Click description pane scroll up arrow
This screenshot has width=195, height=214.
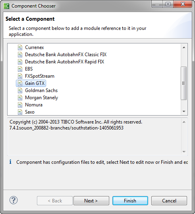(184, 122)
